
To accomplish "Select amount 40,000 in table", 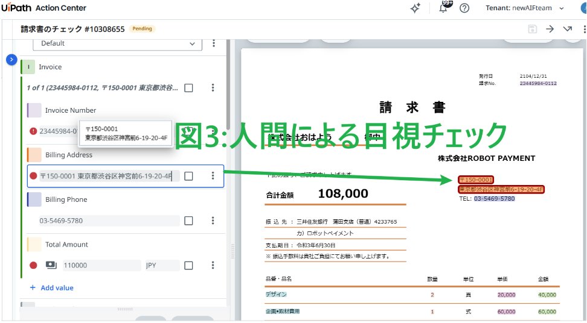I will click(x=547, y=295).
